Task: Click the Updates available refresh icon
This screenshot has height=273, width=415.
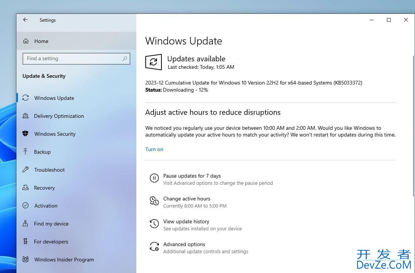Action: pyautogui.click(x=154, y=62)
